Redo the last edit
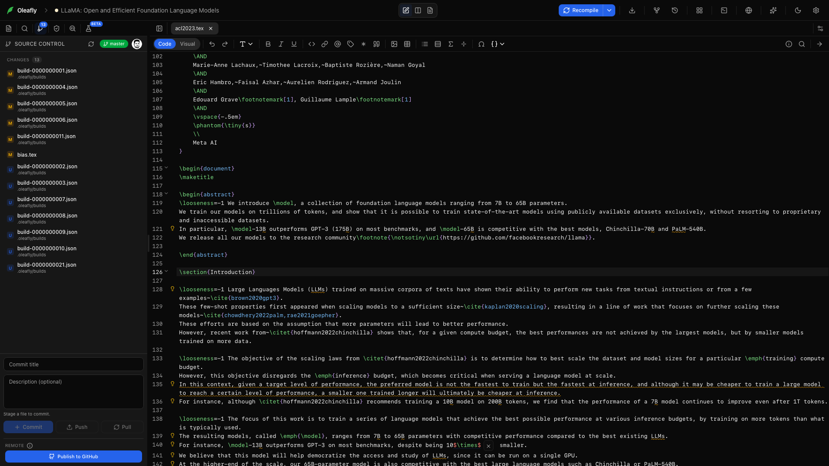This screenshot has width=829, height=466. (x=225, y=44)
